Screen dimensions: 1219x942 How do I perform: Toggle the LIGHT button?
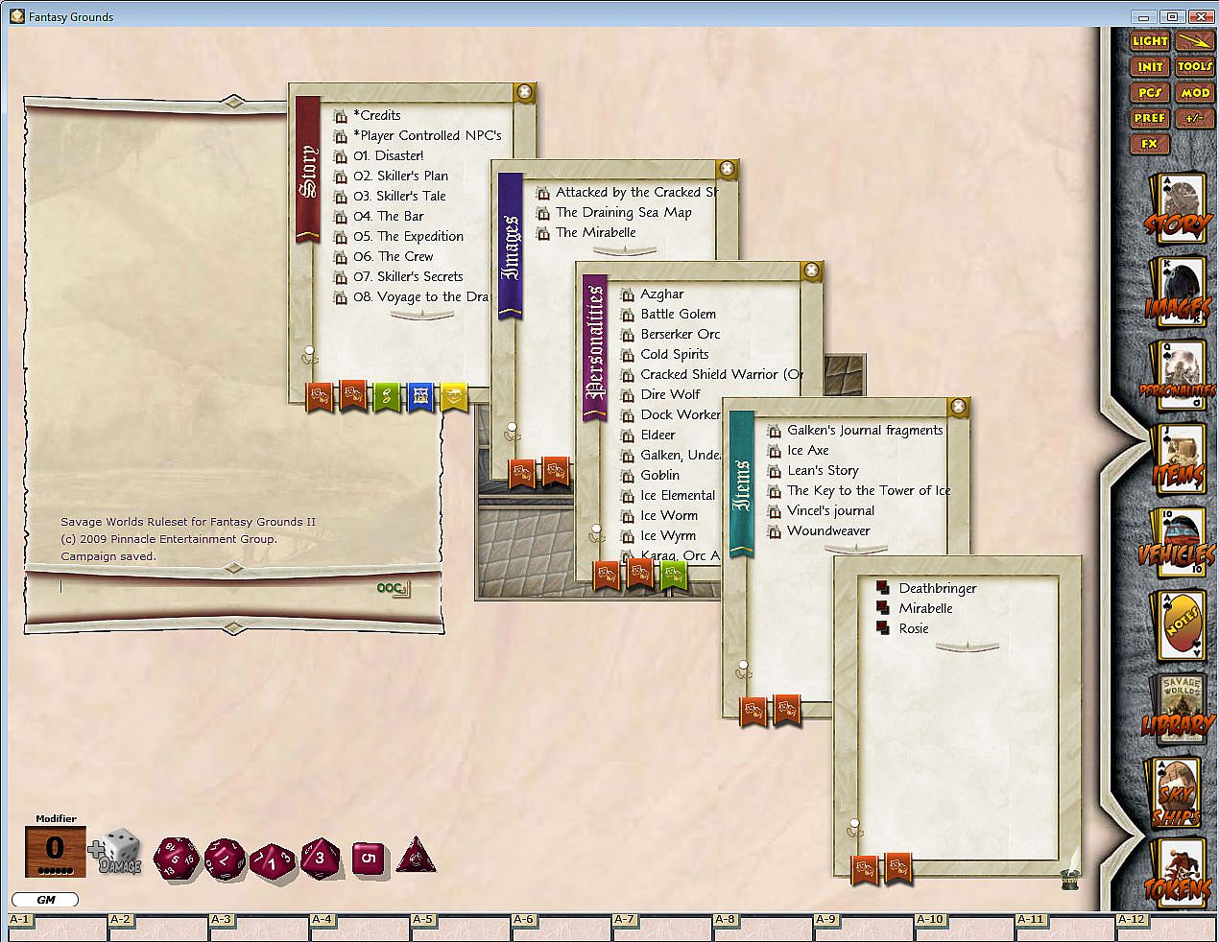(1150, 41)
